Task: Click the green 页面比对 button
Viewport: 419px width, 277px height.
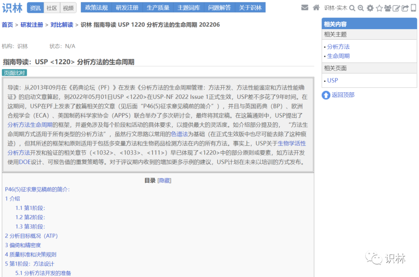Action: [14, 73]
